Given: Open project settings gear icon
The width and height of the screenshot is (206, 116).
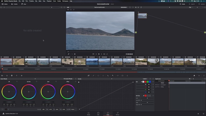Looking at the screenshot, I should [203, 114].
